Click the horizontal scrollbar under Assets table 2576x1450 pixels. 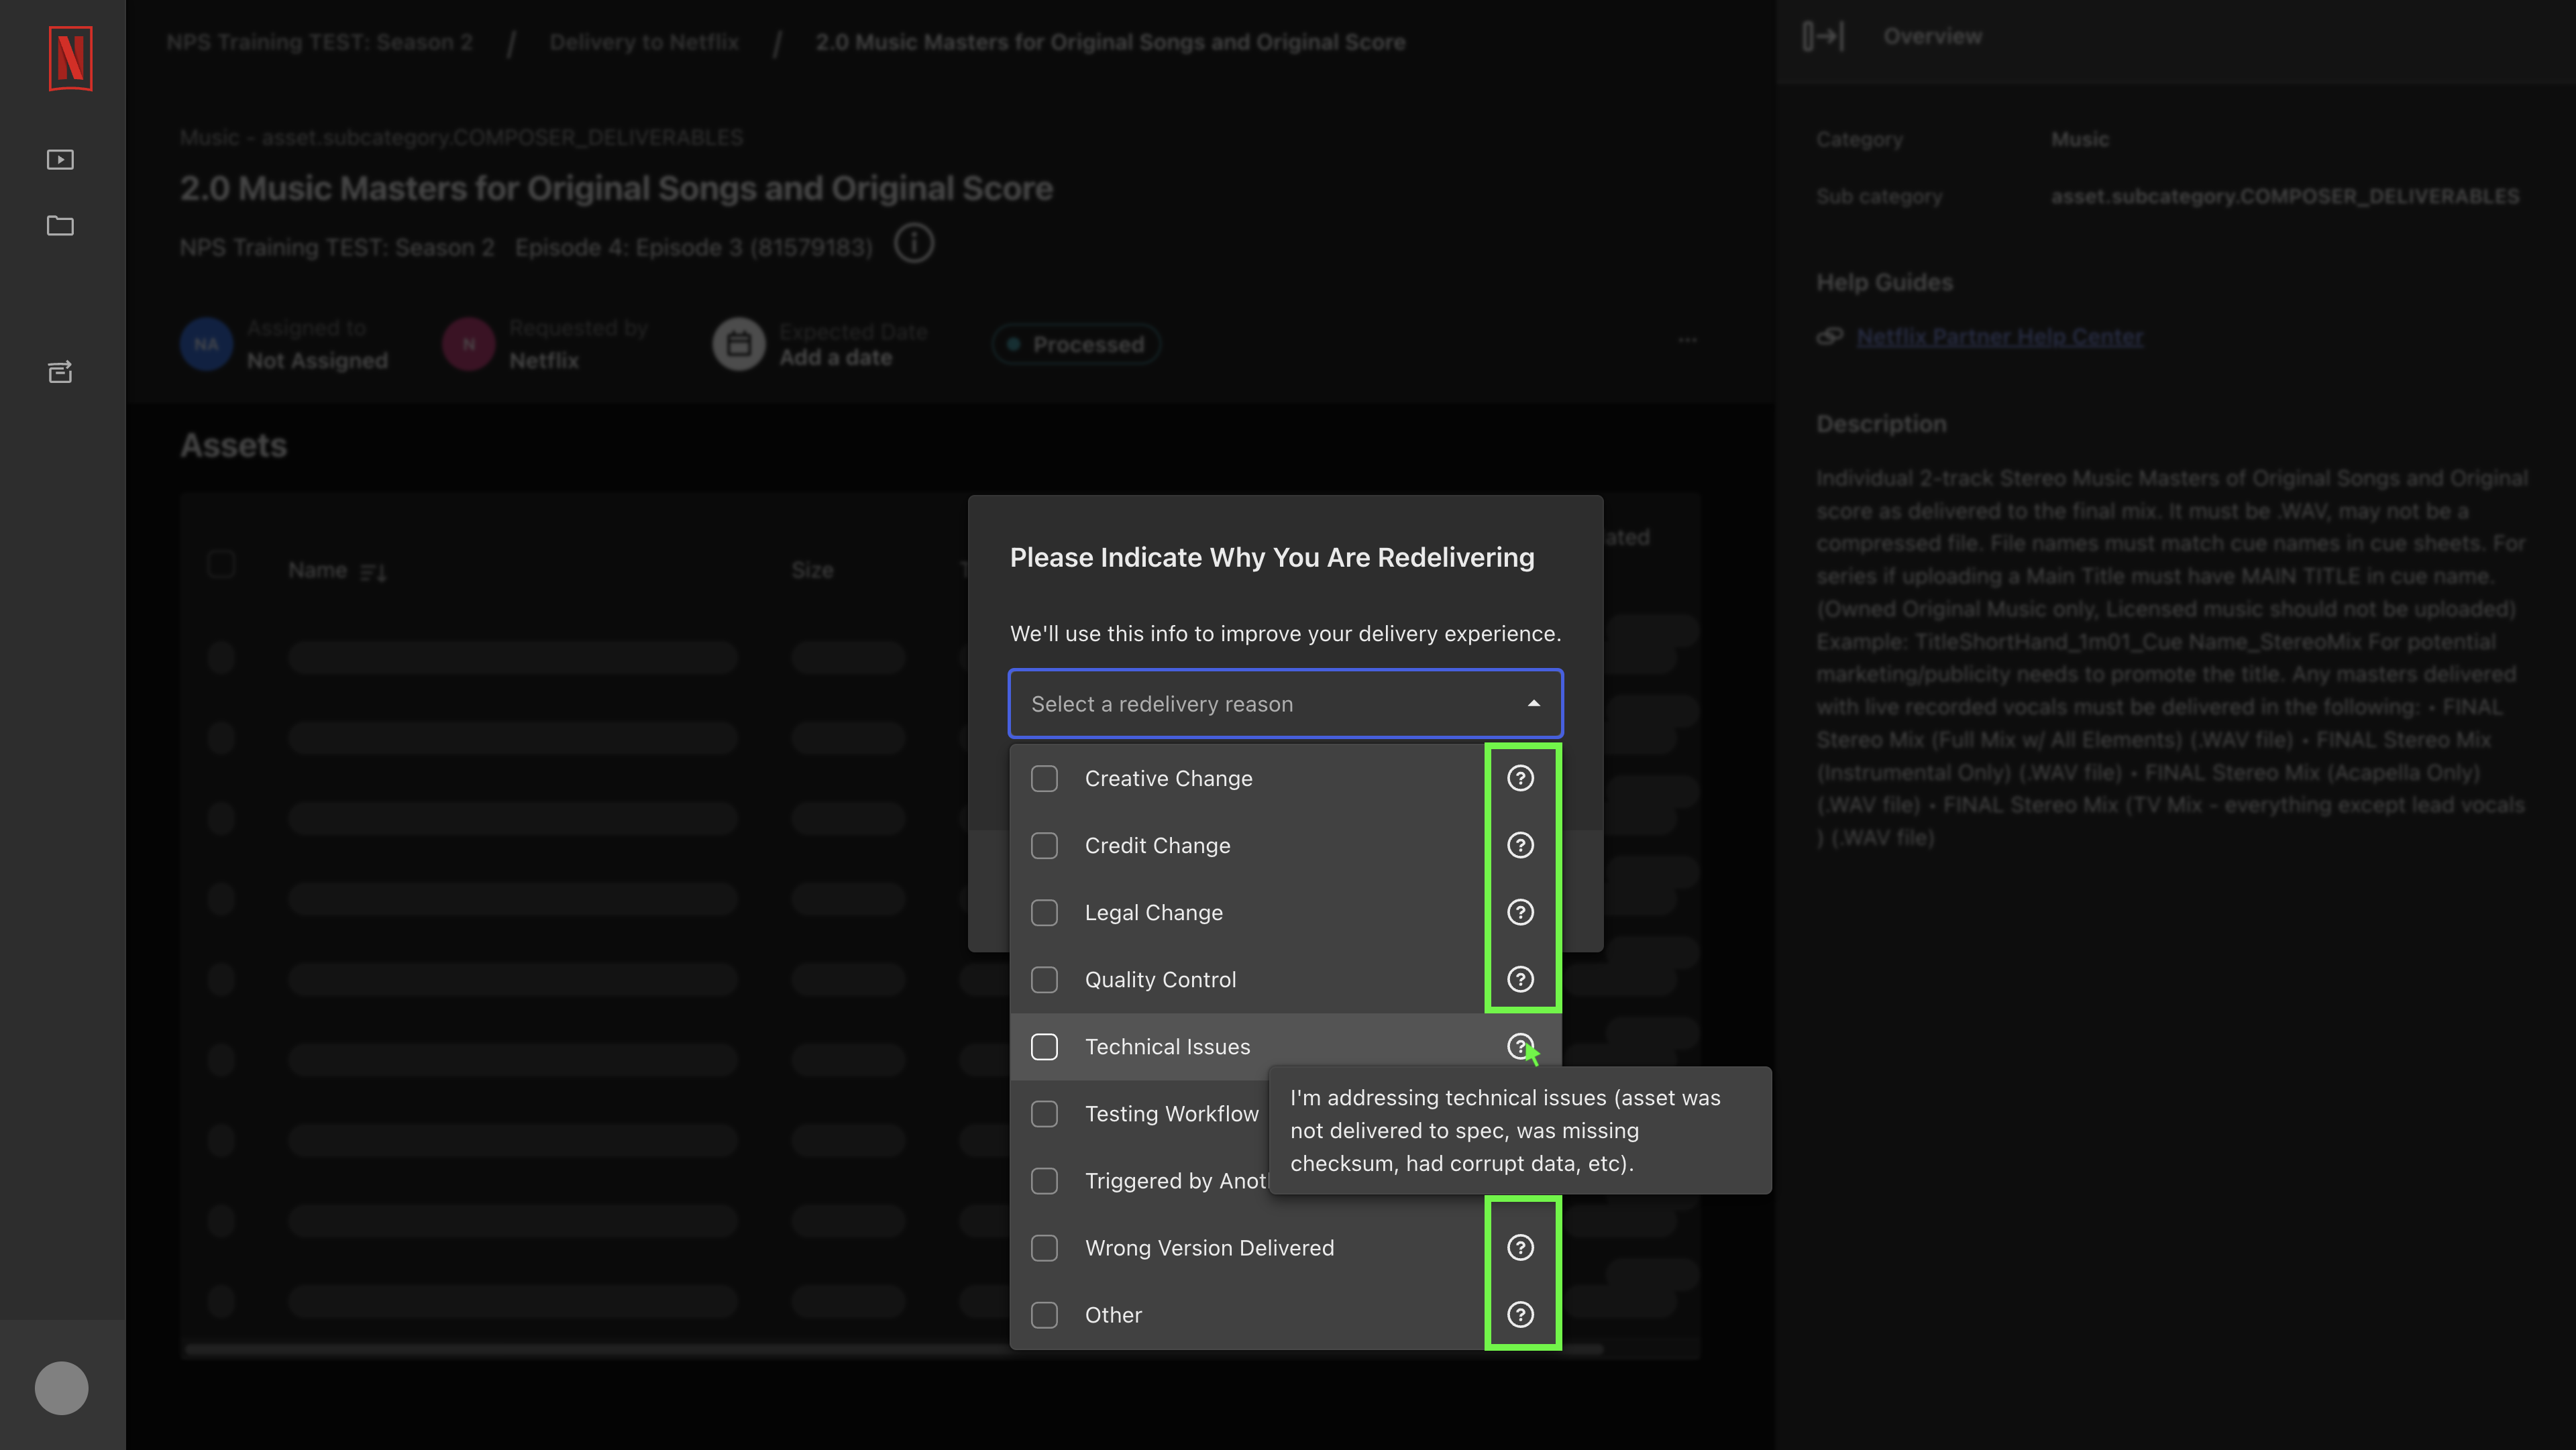894,1349
